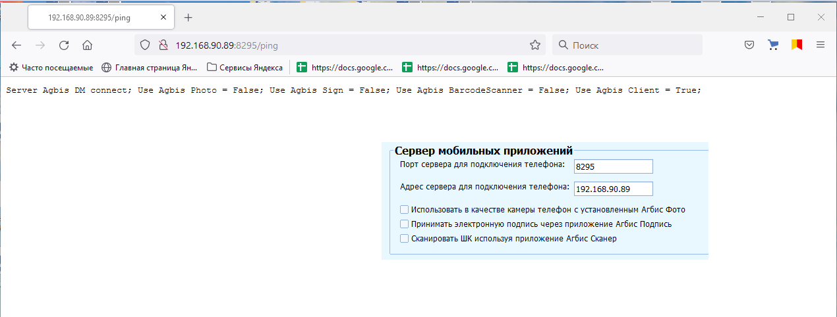Open Главная страница Яндекса bookmark
This screenshot has height=317, width=837.
tap(149, 67)
